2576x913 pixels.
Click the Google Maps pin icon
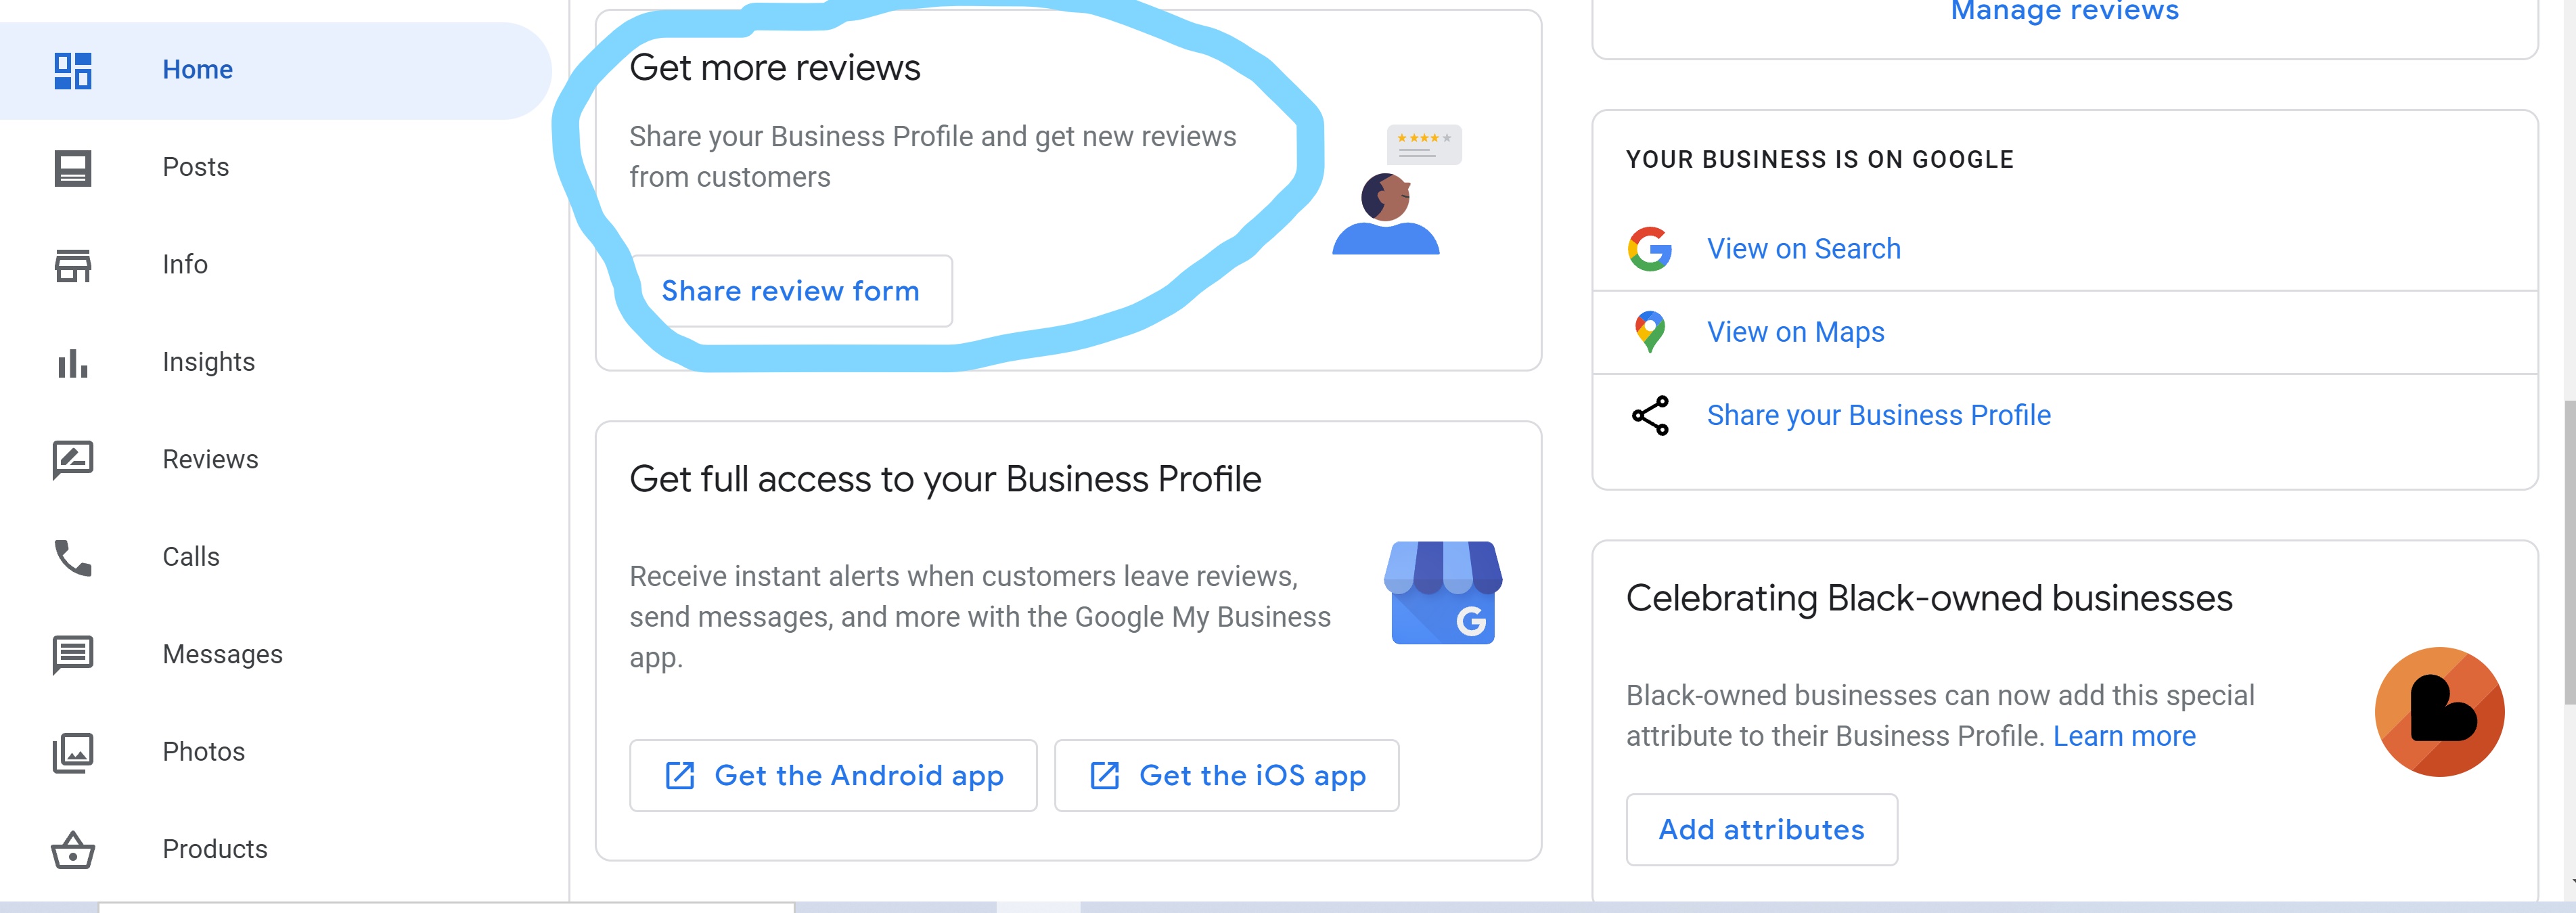pyautogui.click(x=1650, y=332)
